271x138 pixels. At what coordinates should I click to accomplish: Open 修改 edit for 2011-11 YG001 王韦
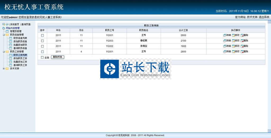coord(236,35)
